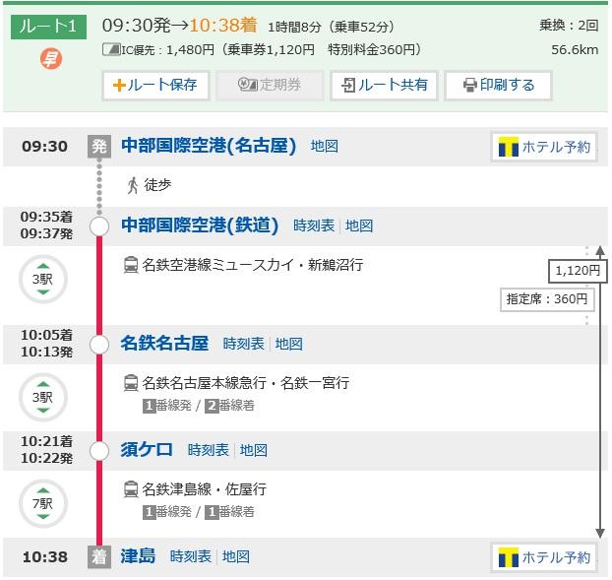Click the ルート保存 button
The image size is (612, 580).
[x=155, y=85]
